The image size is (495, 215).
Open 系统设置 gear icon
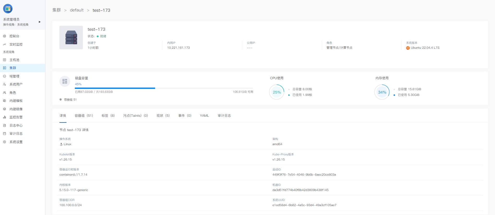pos(4,142)
